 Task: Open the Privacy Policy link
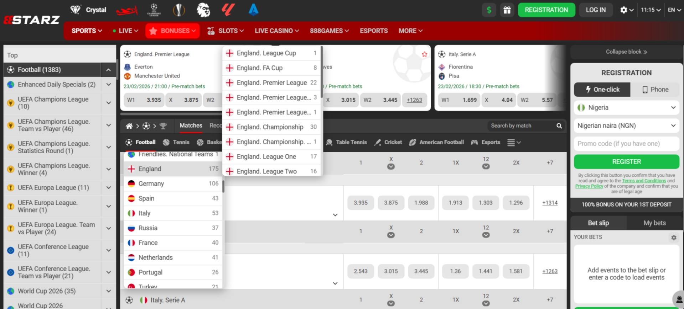pyautogui.click(x=589, y=186)
